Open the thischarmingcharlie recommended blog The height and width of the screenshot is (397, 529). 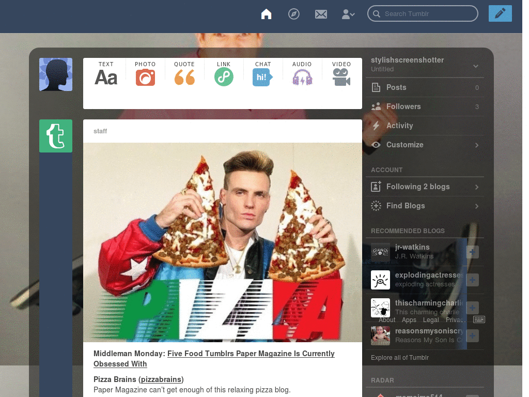[x=429, y=303]
